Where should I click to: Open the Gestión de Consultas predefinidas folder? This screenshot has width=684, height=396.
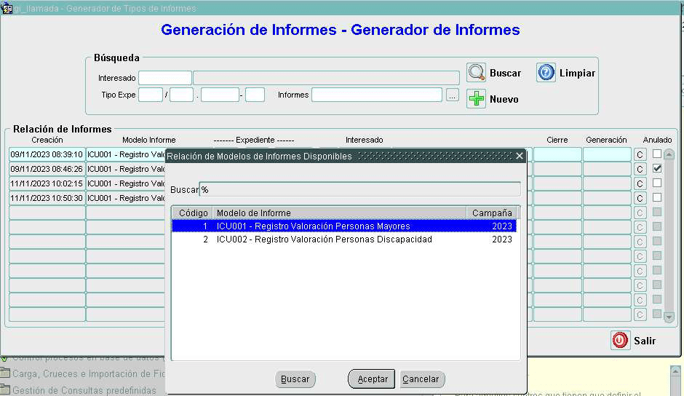(6, 390)
